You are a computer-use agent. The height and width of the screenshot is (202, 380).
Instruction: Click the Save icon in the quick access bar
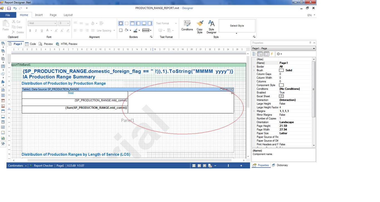[9, 8]
